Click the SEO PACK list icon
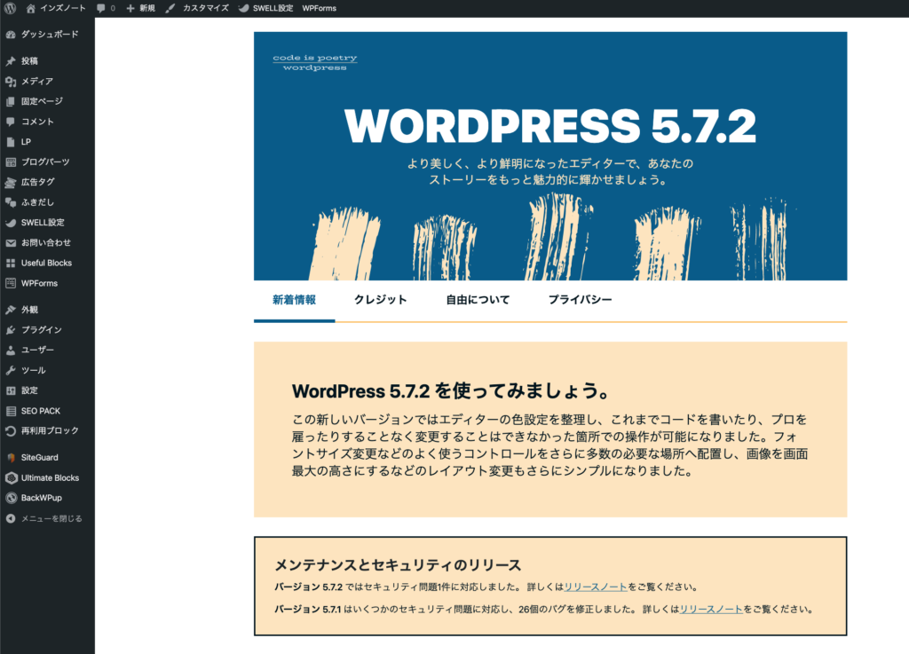This screenshot has height=654, width=909. point(11,411)
